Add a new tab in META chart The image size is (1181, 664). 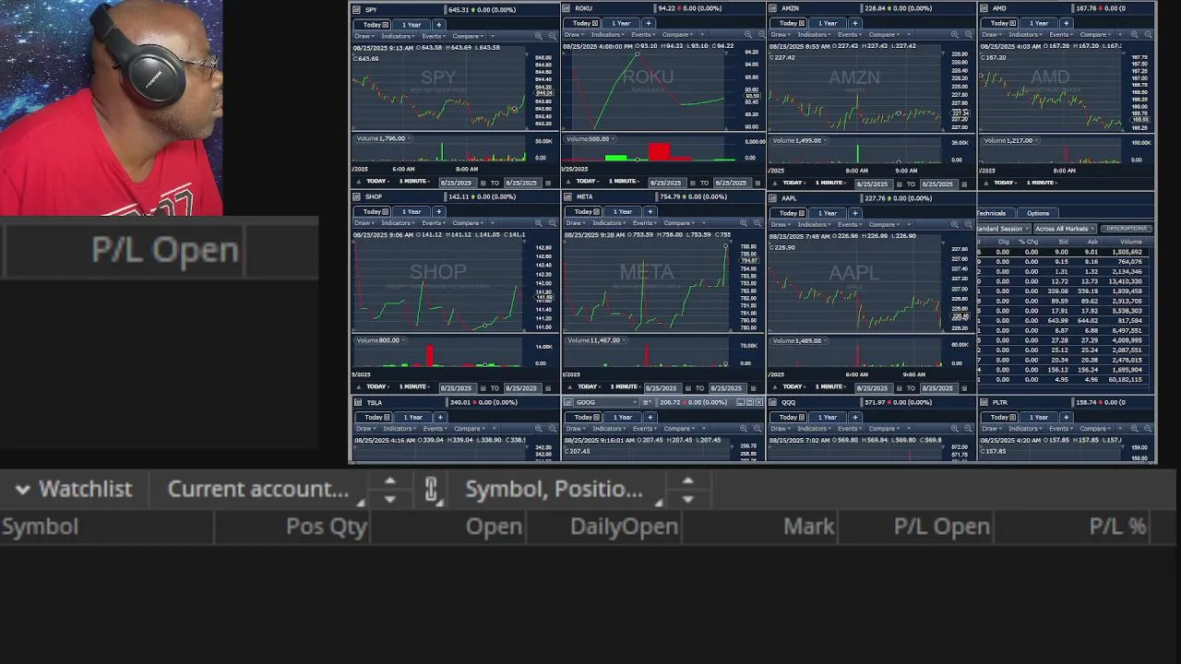650,211
